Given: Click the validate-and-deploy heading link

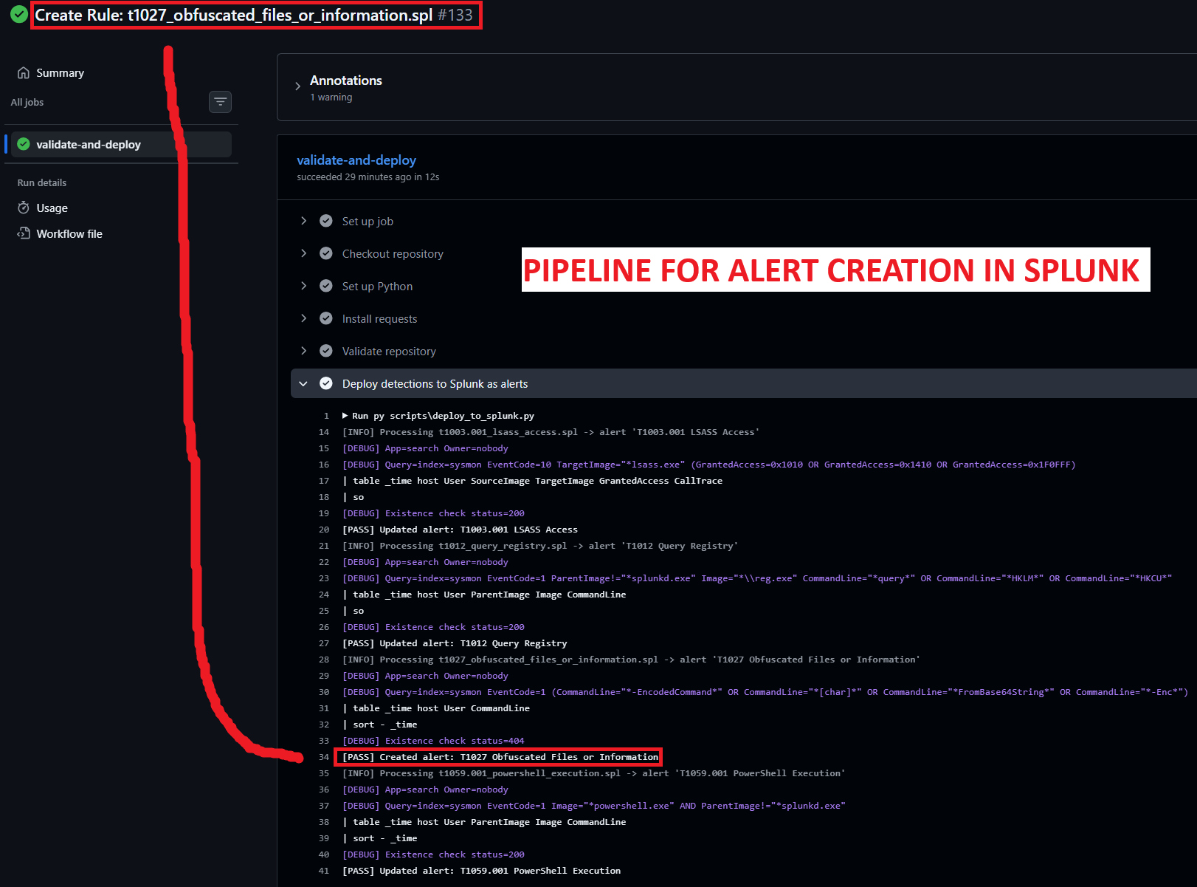Looking at the screenshot, I should point(356,160).
